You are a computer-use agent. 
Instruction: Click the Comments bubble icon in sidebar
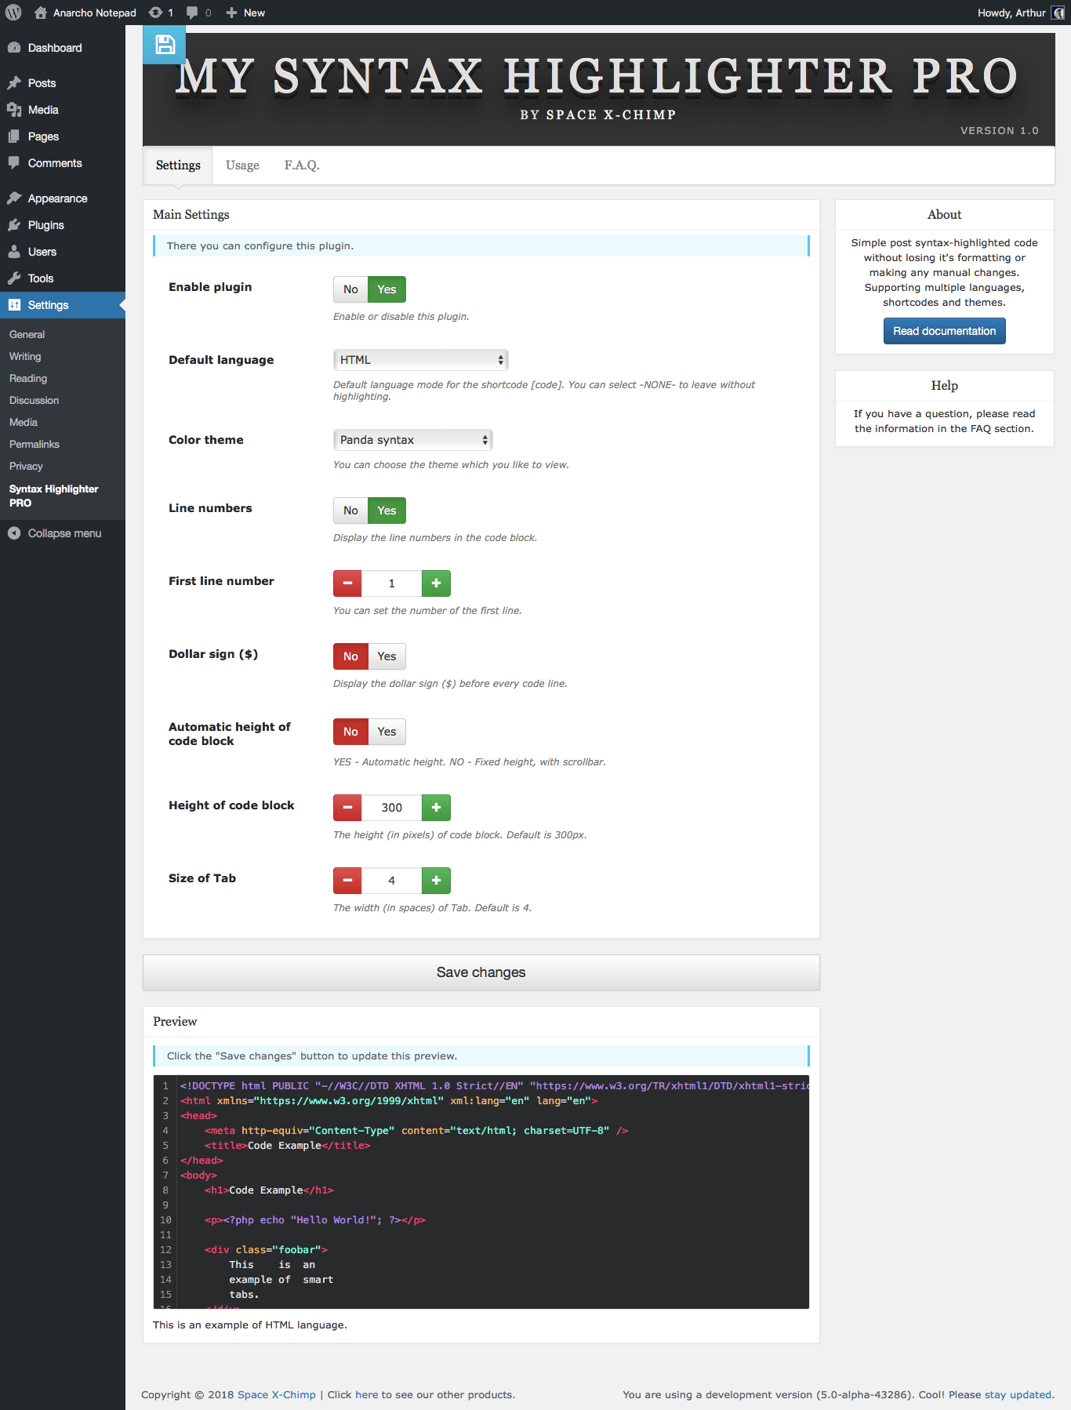click(14, 163)
